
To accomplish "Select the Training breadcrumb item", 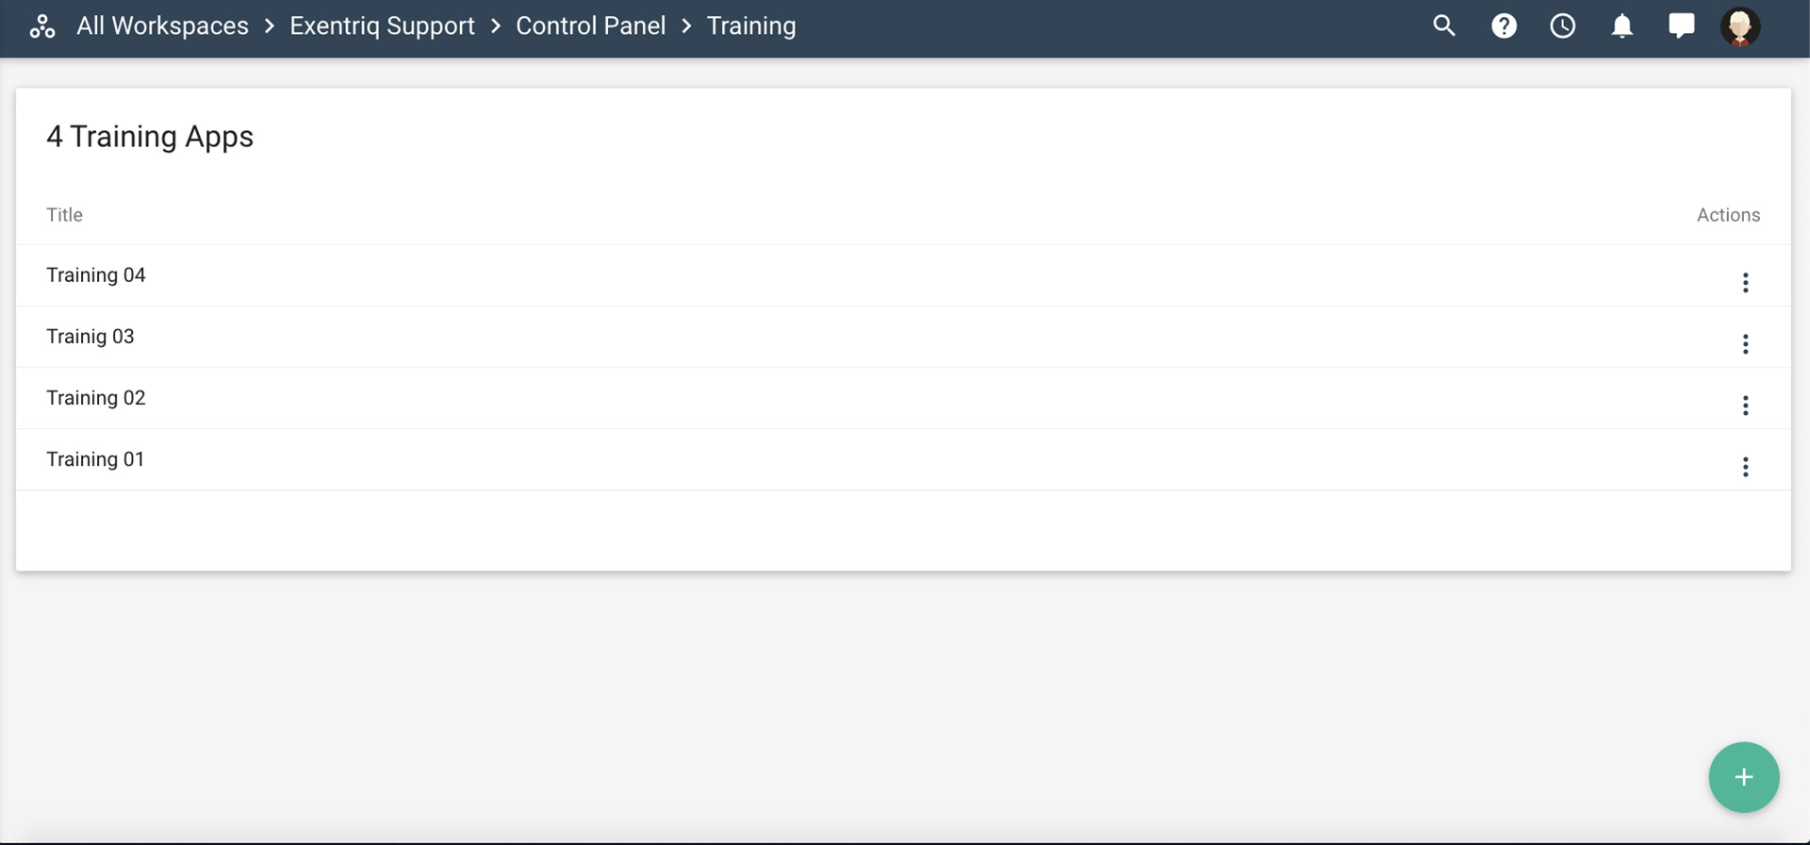I will pyautogui.click(x=750, y=26).
